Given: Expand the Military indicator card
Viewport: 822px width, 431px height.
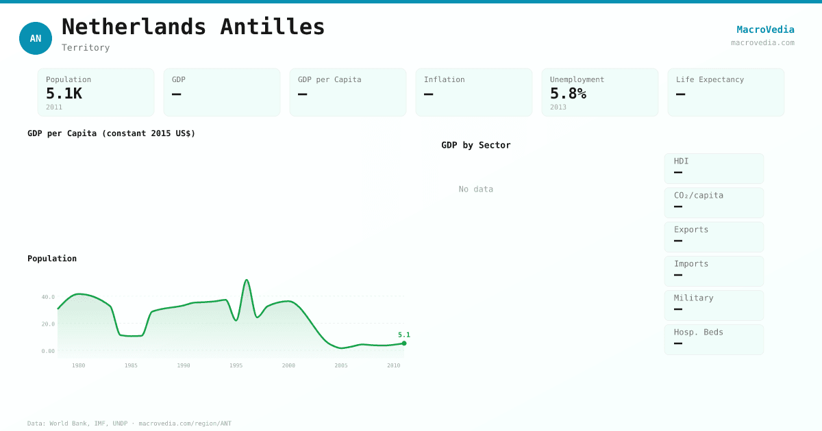Looking at the screenshot, I should [x=714, y=305].
